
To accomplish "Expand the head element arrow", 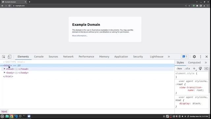I will 4,69.
